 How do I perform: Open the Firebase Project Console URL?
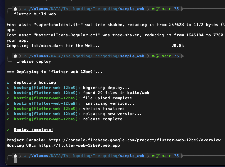tap(135, 140)
